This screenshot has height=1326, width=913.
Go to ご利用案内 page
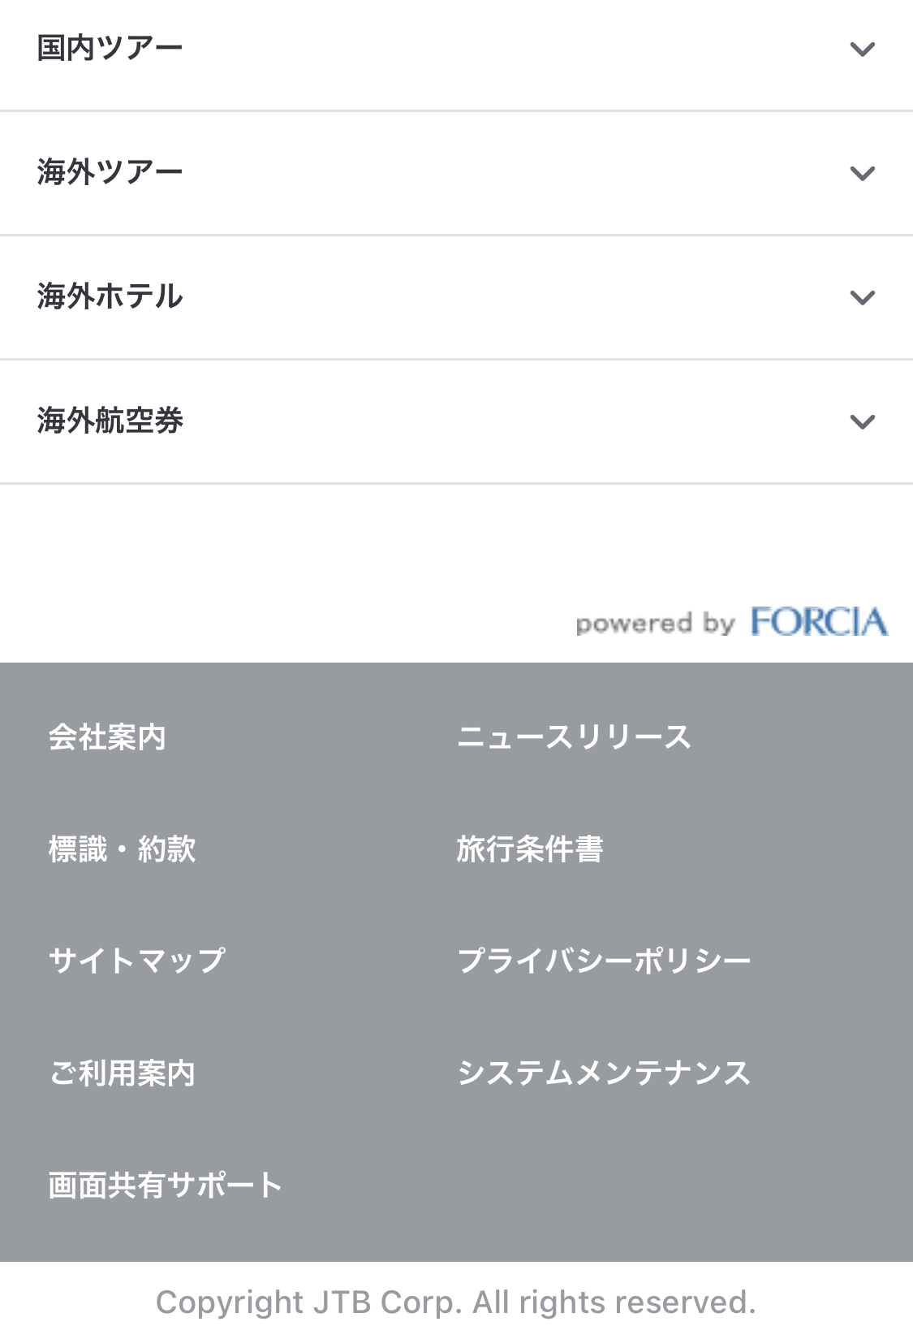point(122,1073)
